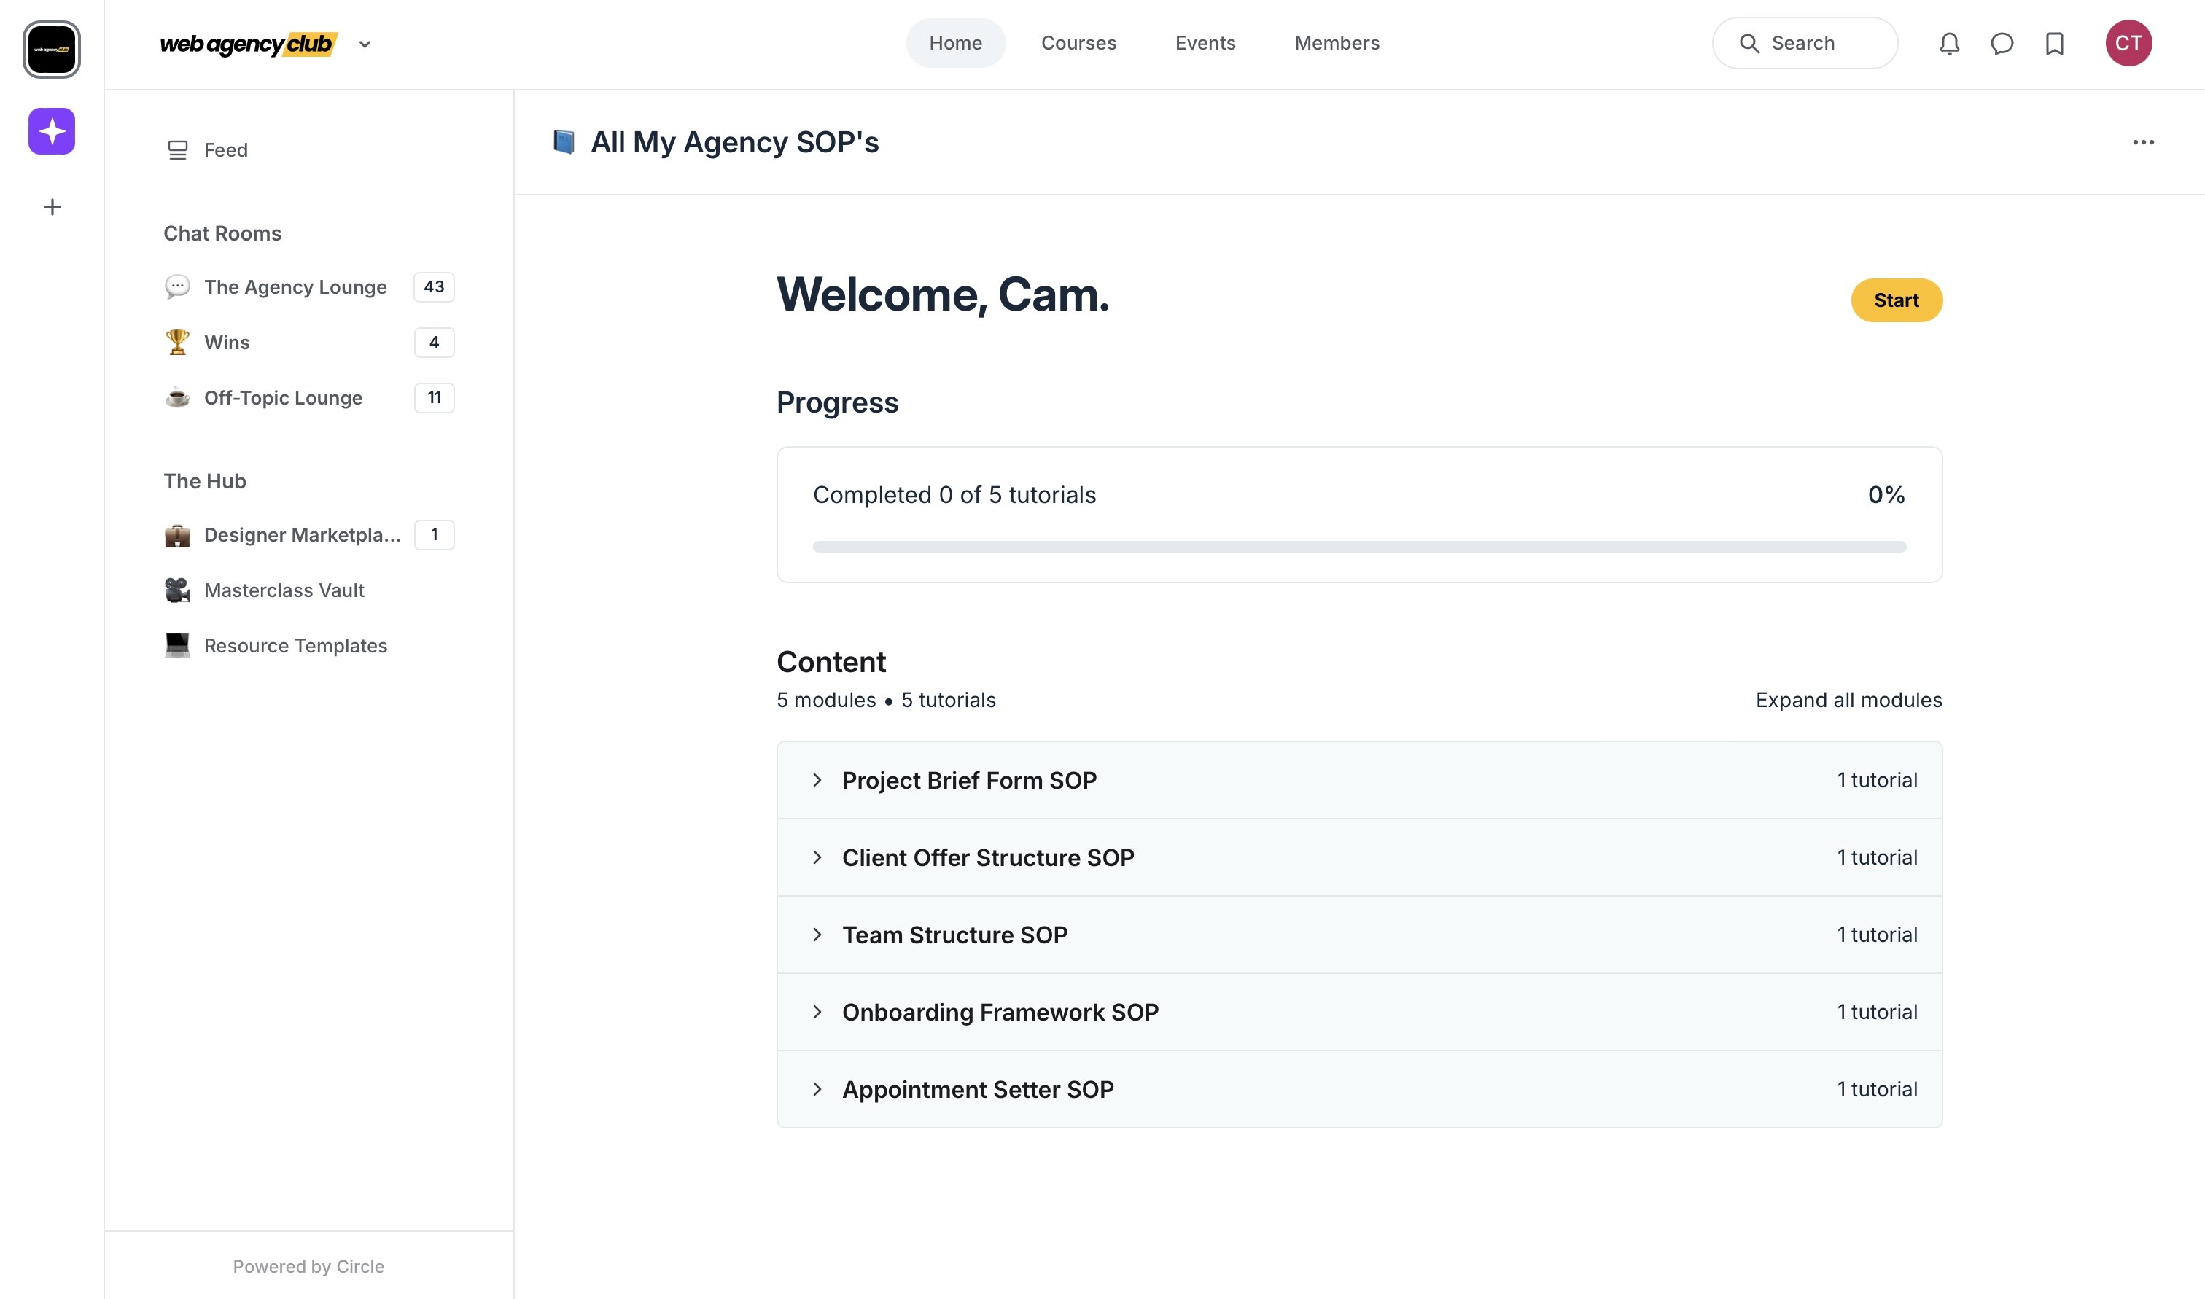Open The Agency Lounge chat room

click(295, 287)
